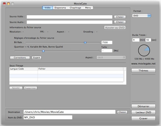Open the www.moviegate.net link

143,64
